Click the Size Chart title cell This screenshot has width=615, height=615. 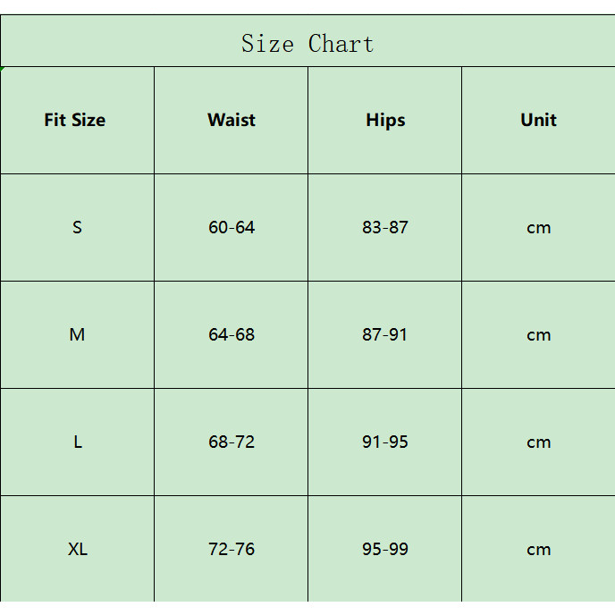307,43
